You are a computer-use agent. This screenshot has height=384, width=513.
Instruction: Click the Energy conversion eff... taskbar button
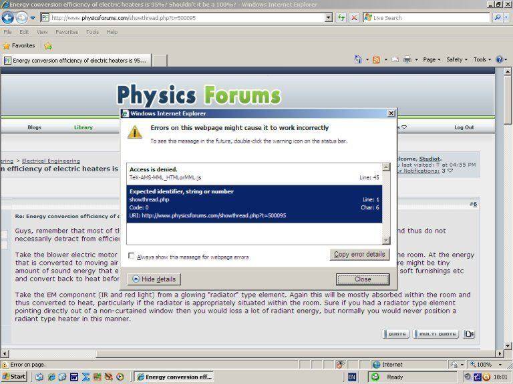coord(174,377)
